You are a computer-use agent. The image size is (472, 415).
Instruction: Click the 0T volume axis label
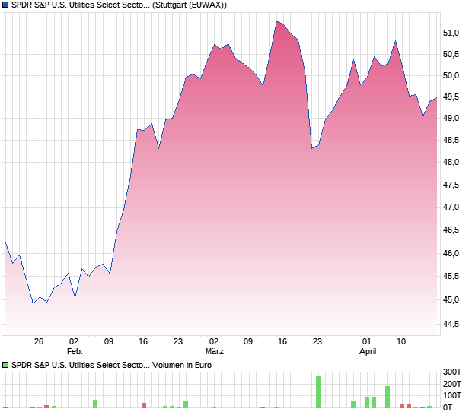pyautogui.click(x=448, y=407)
